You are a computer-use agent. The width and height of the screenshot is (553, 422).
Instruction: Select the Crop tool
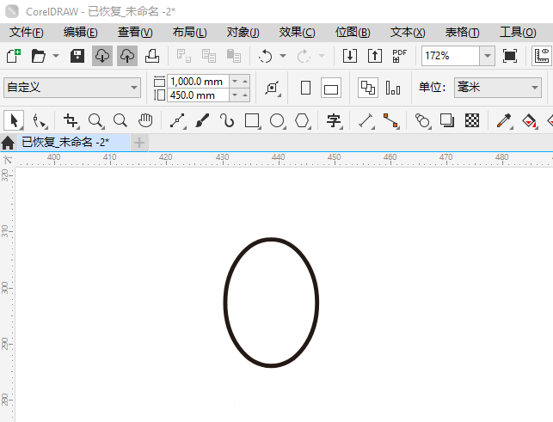(71, 120)
